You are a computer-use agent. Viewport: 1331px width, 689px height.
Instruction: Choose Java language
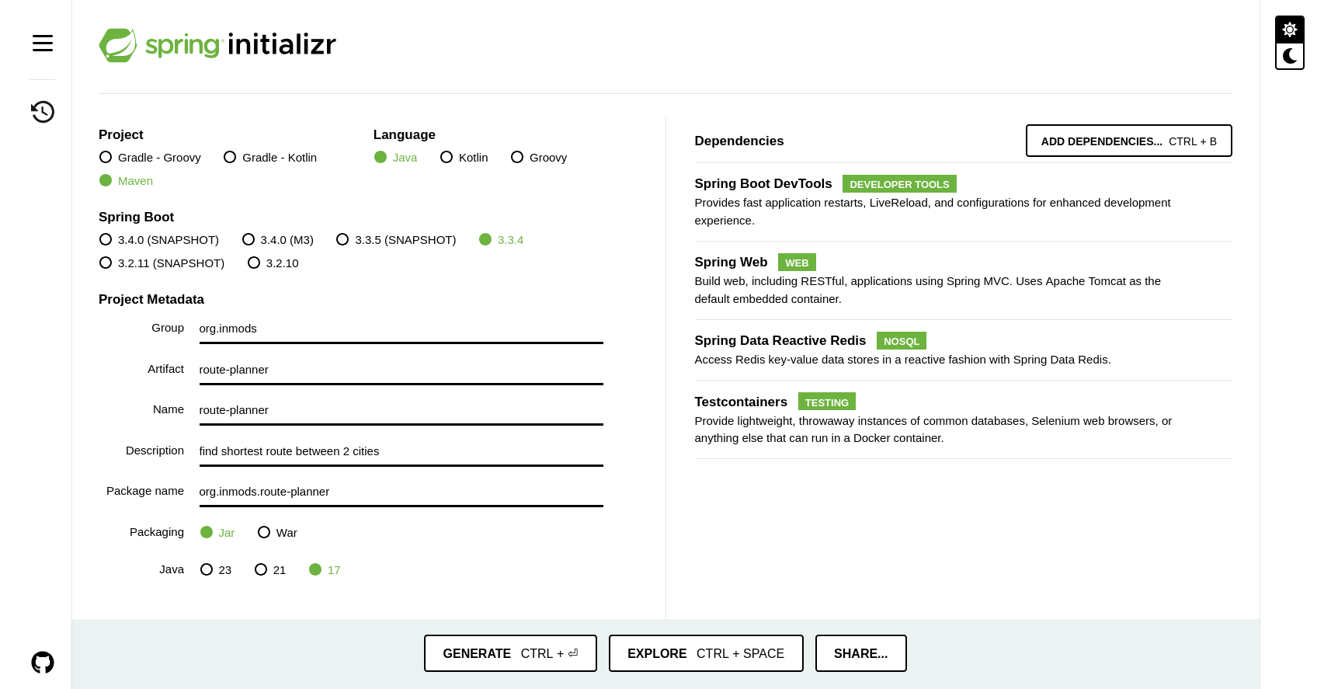(395, 158)
